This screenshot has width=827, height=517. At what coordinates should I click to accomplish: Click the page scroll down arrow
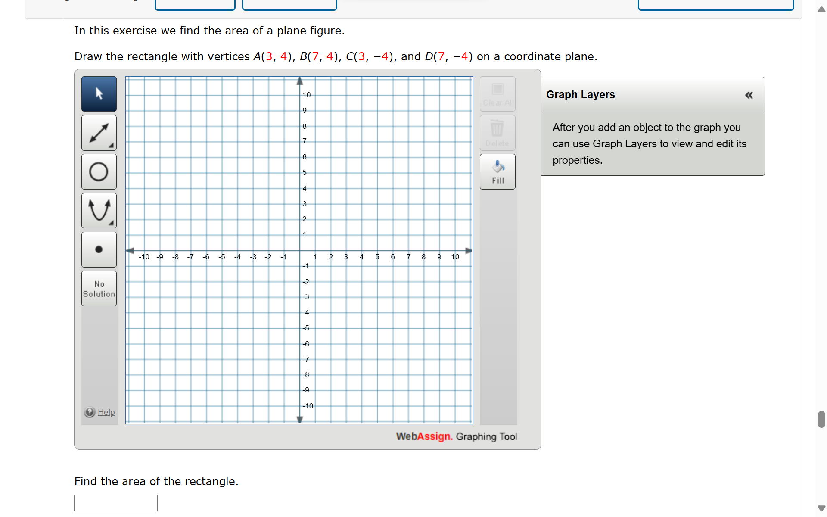tap(821, 508)
